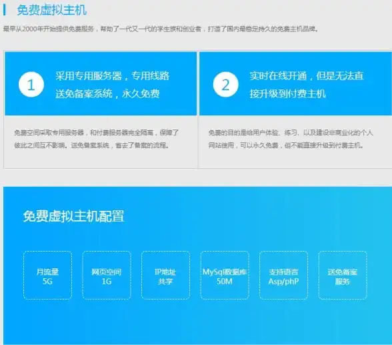
Task: Open the 网页空间 1G config box
Action: pos(107,275)
